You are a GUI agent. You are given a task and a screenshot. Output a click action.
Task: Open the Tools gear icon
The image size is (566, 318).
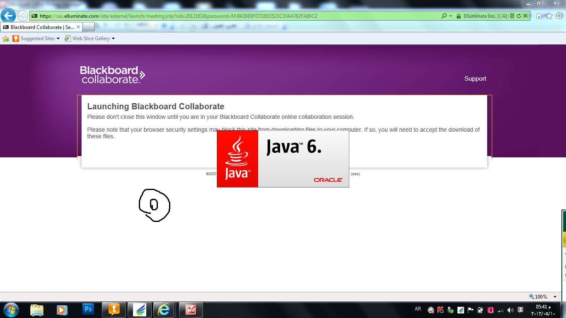(559, 16)
